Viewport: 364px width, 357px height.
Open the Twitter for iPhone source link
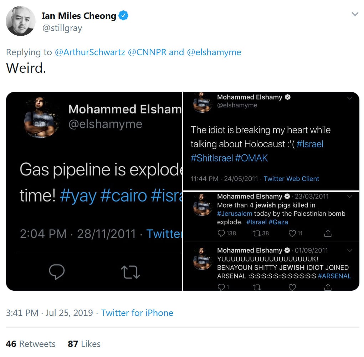(x=137, y=313)
